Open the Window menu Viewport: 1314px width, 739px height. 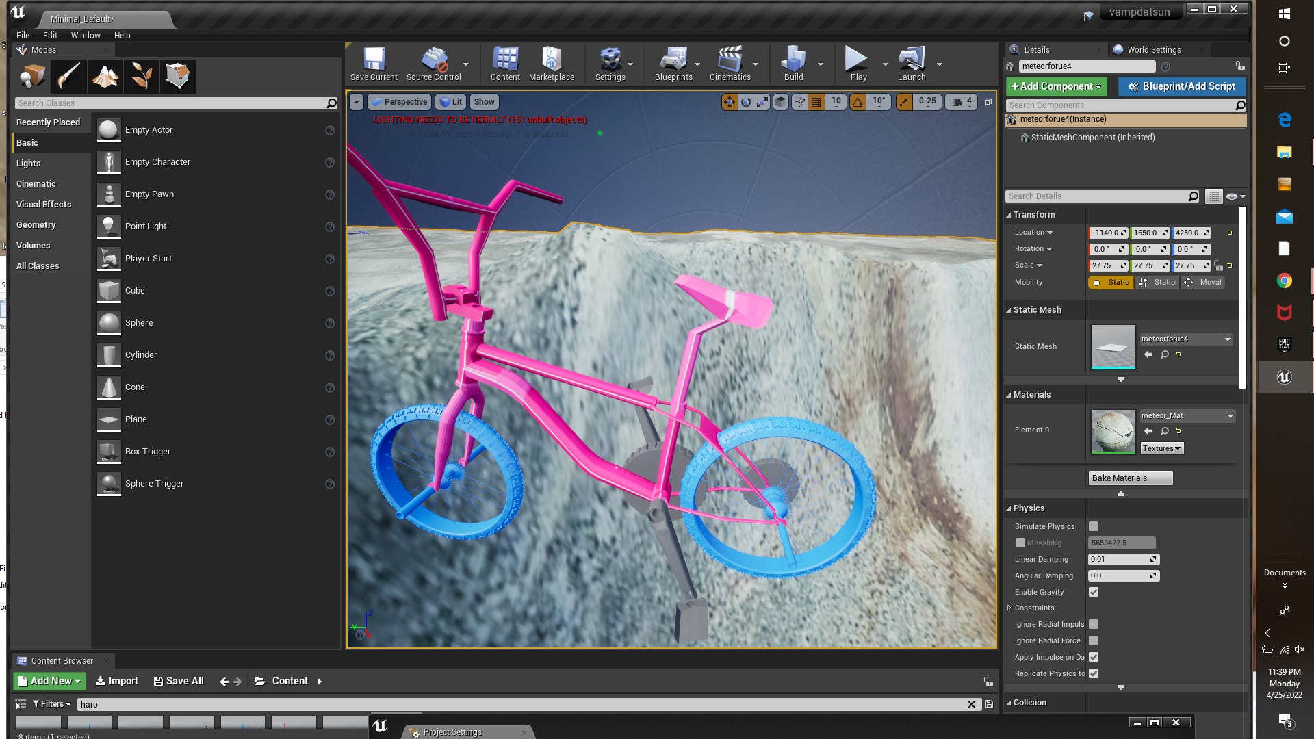(86, 36)
